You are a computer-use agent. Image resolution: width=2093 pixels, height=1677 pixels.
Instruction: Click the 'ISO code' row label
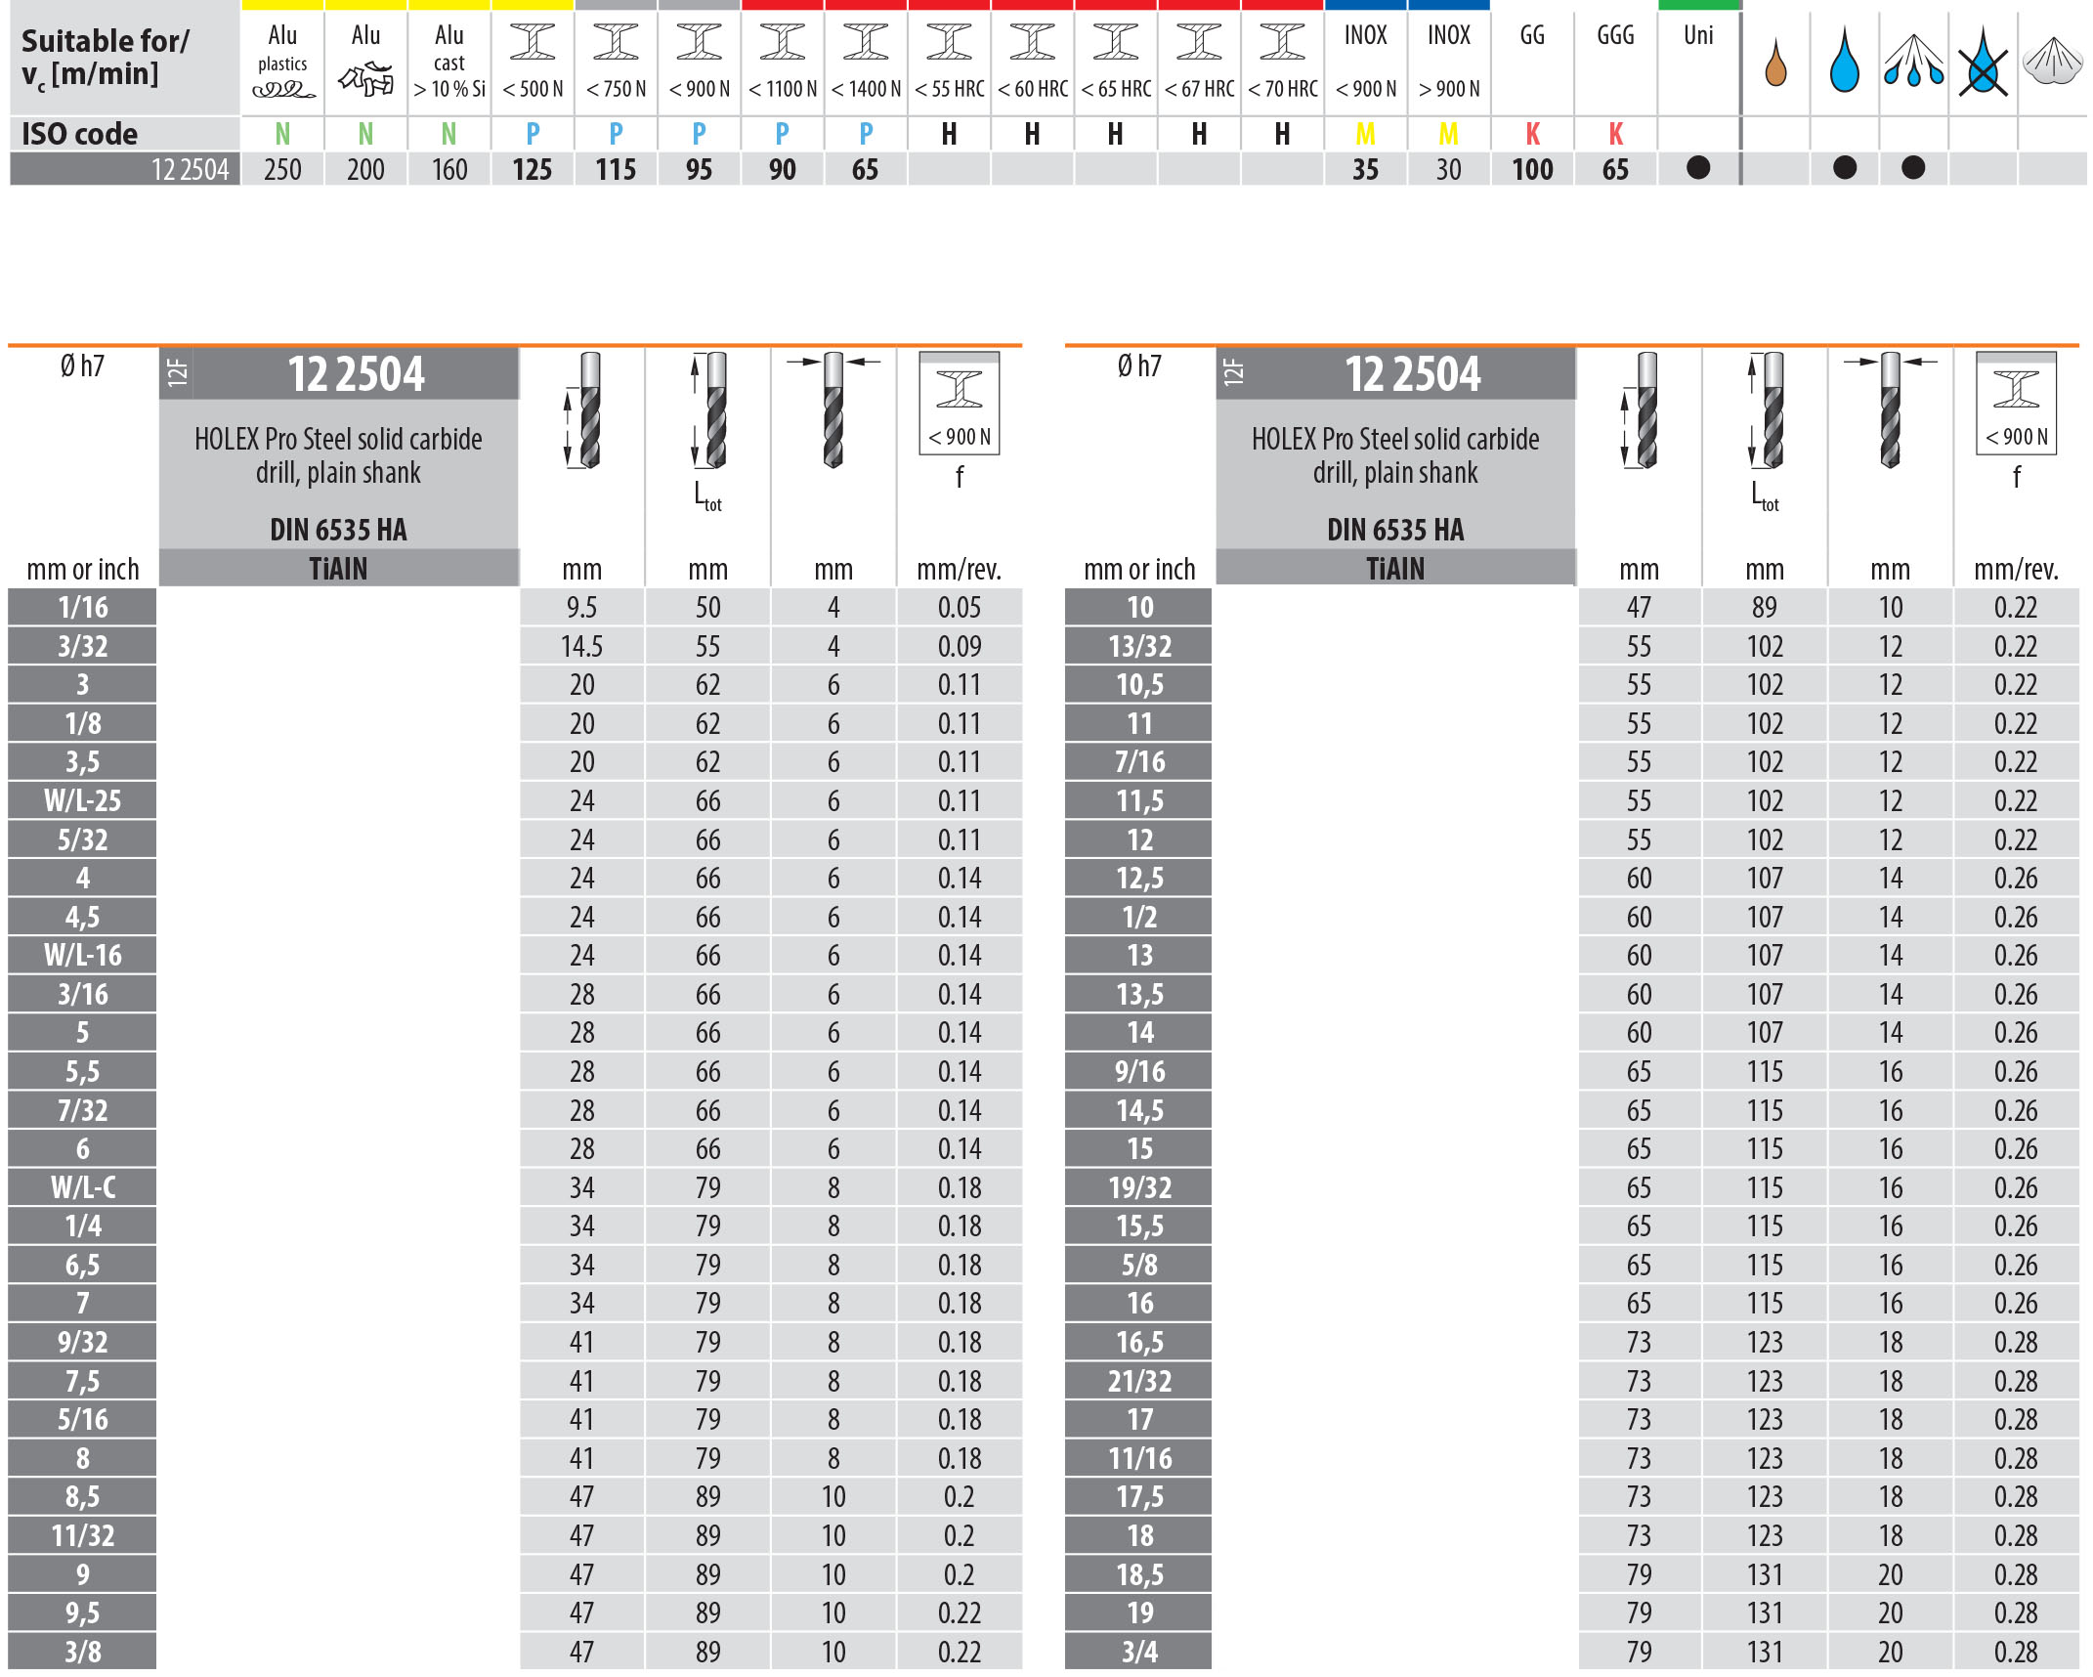[x=79, y=134]
